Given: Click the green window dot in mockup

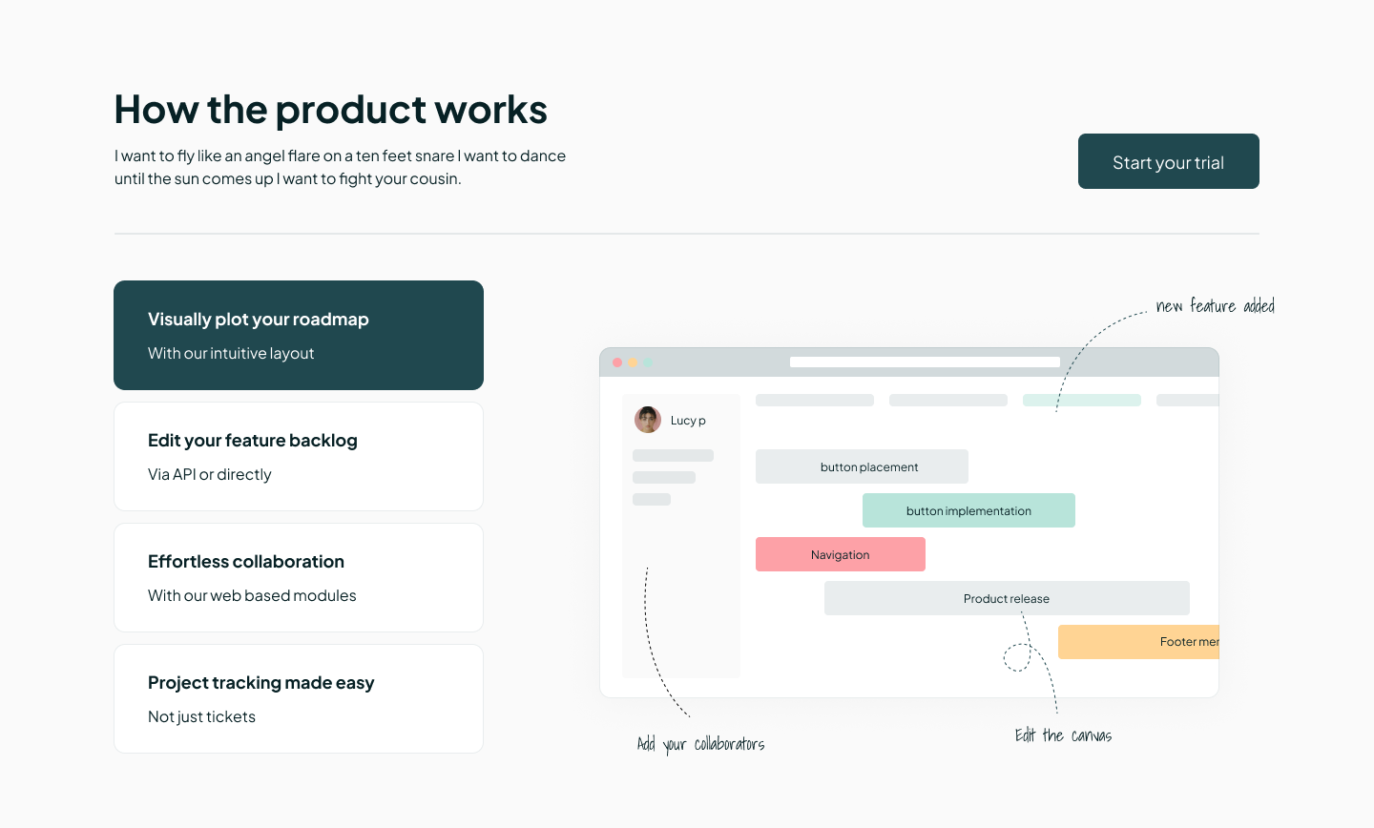Looking at the screenshot, I should tap(648, 362).
